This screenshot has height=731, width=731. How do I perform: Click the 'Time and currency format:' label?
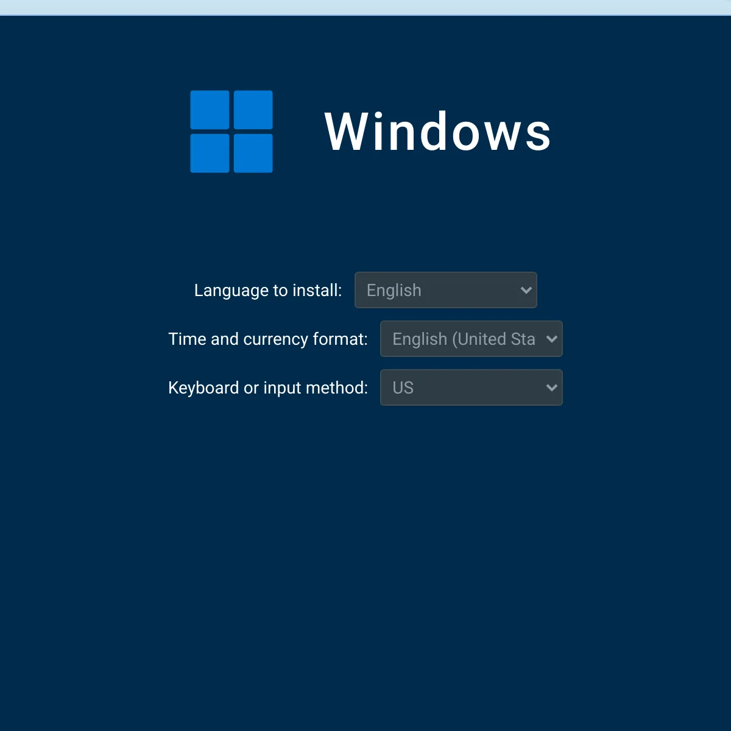click(268, 339)
